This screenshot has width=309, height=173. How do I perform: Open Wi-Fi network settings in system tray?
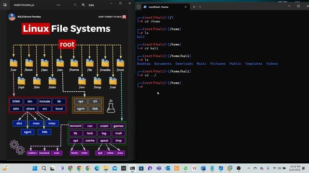click(274, 168)
